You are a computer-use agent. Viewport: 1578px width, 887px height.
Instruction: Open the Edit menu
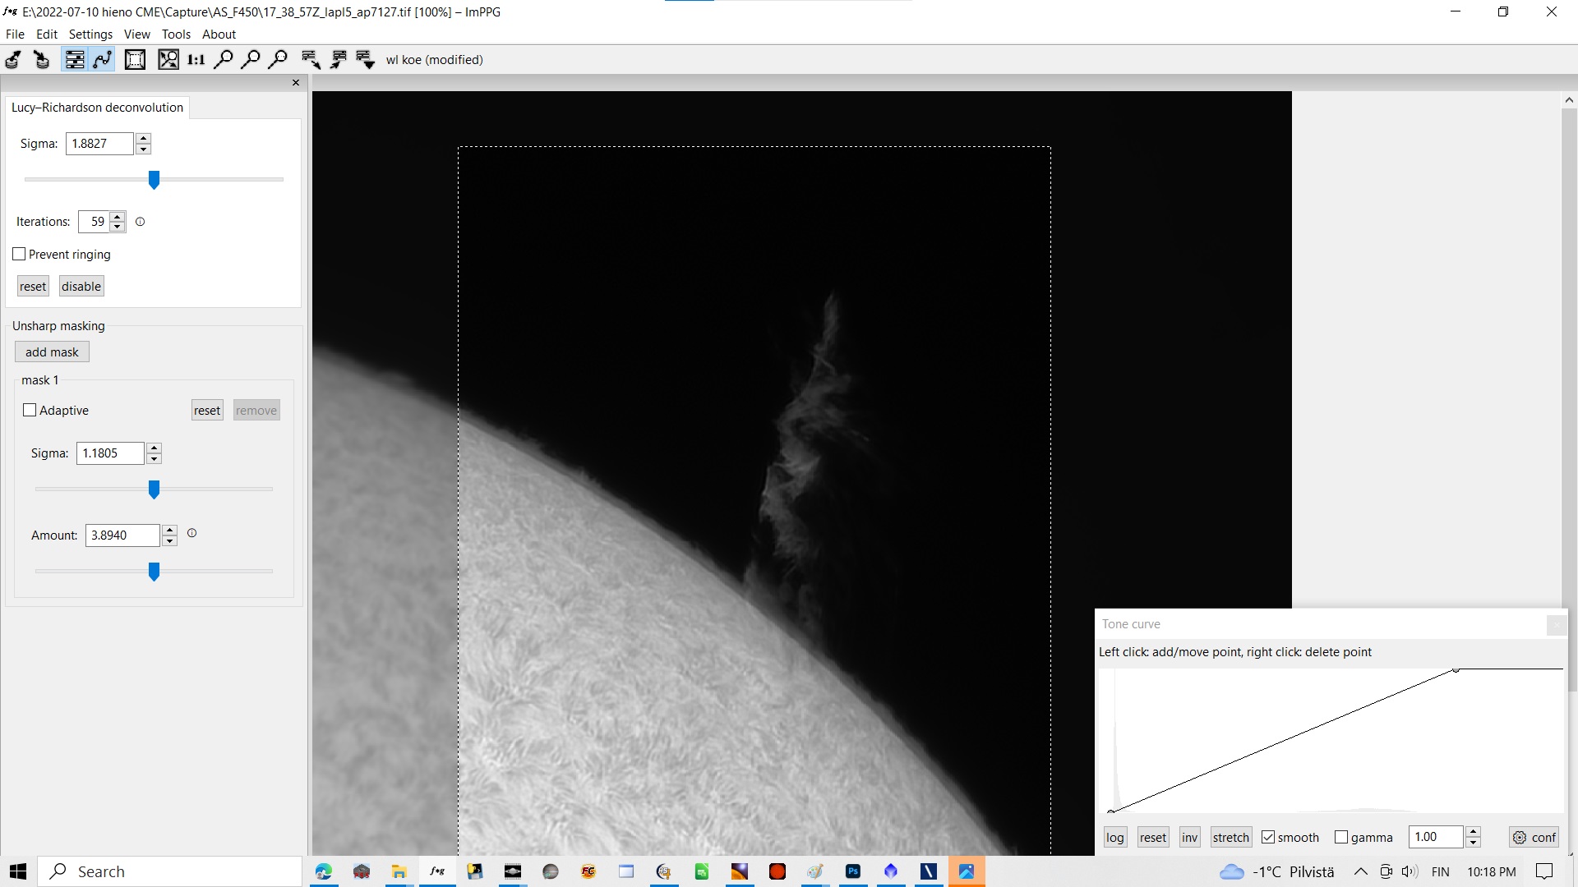coord(47,34)
